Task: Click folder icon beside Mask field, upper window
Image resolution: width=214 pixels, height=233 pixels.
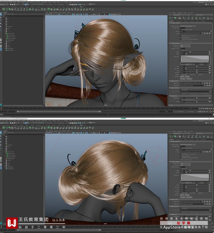Action: pos(207,34)
